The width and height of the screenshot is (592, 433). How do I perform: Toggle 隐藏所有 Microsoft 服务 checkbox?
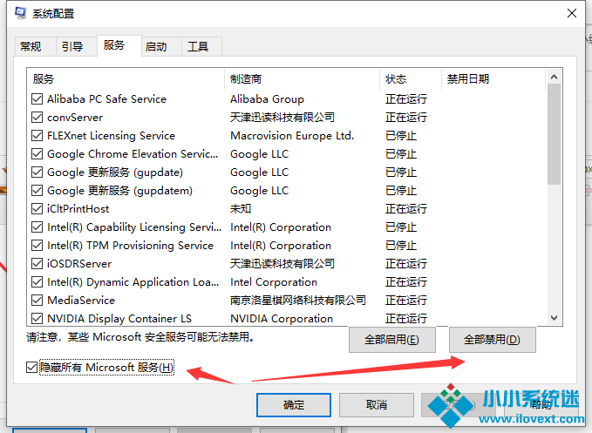(31, 367)
